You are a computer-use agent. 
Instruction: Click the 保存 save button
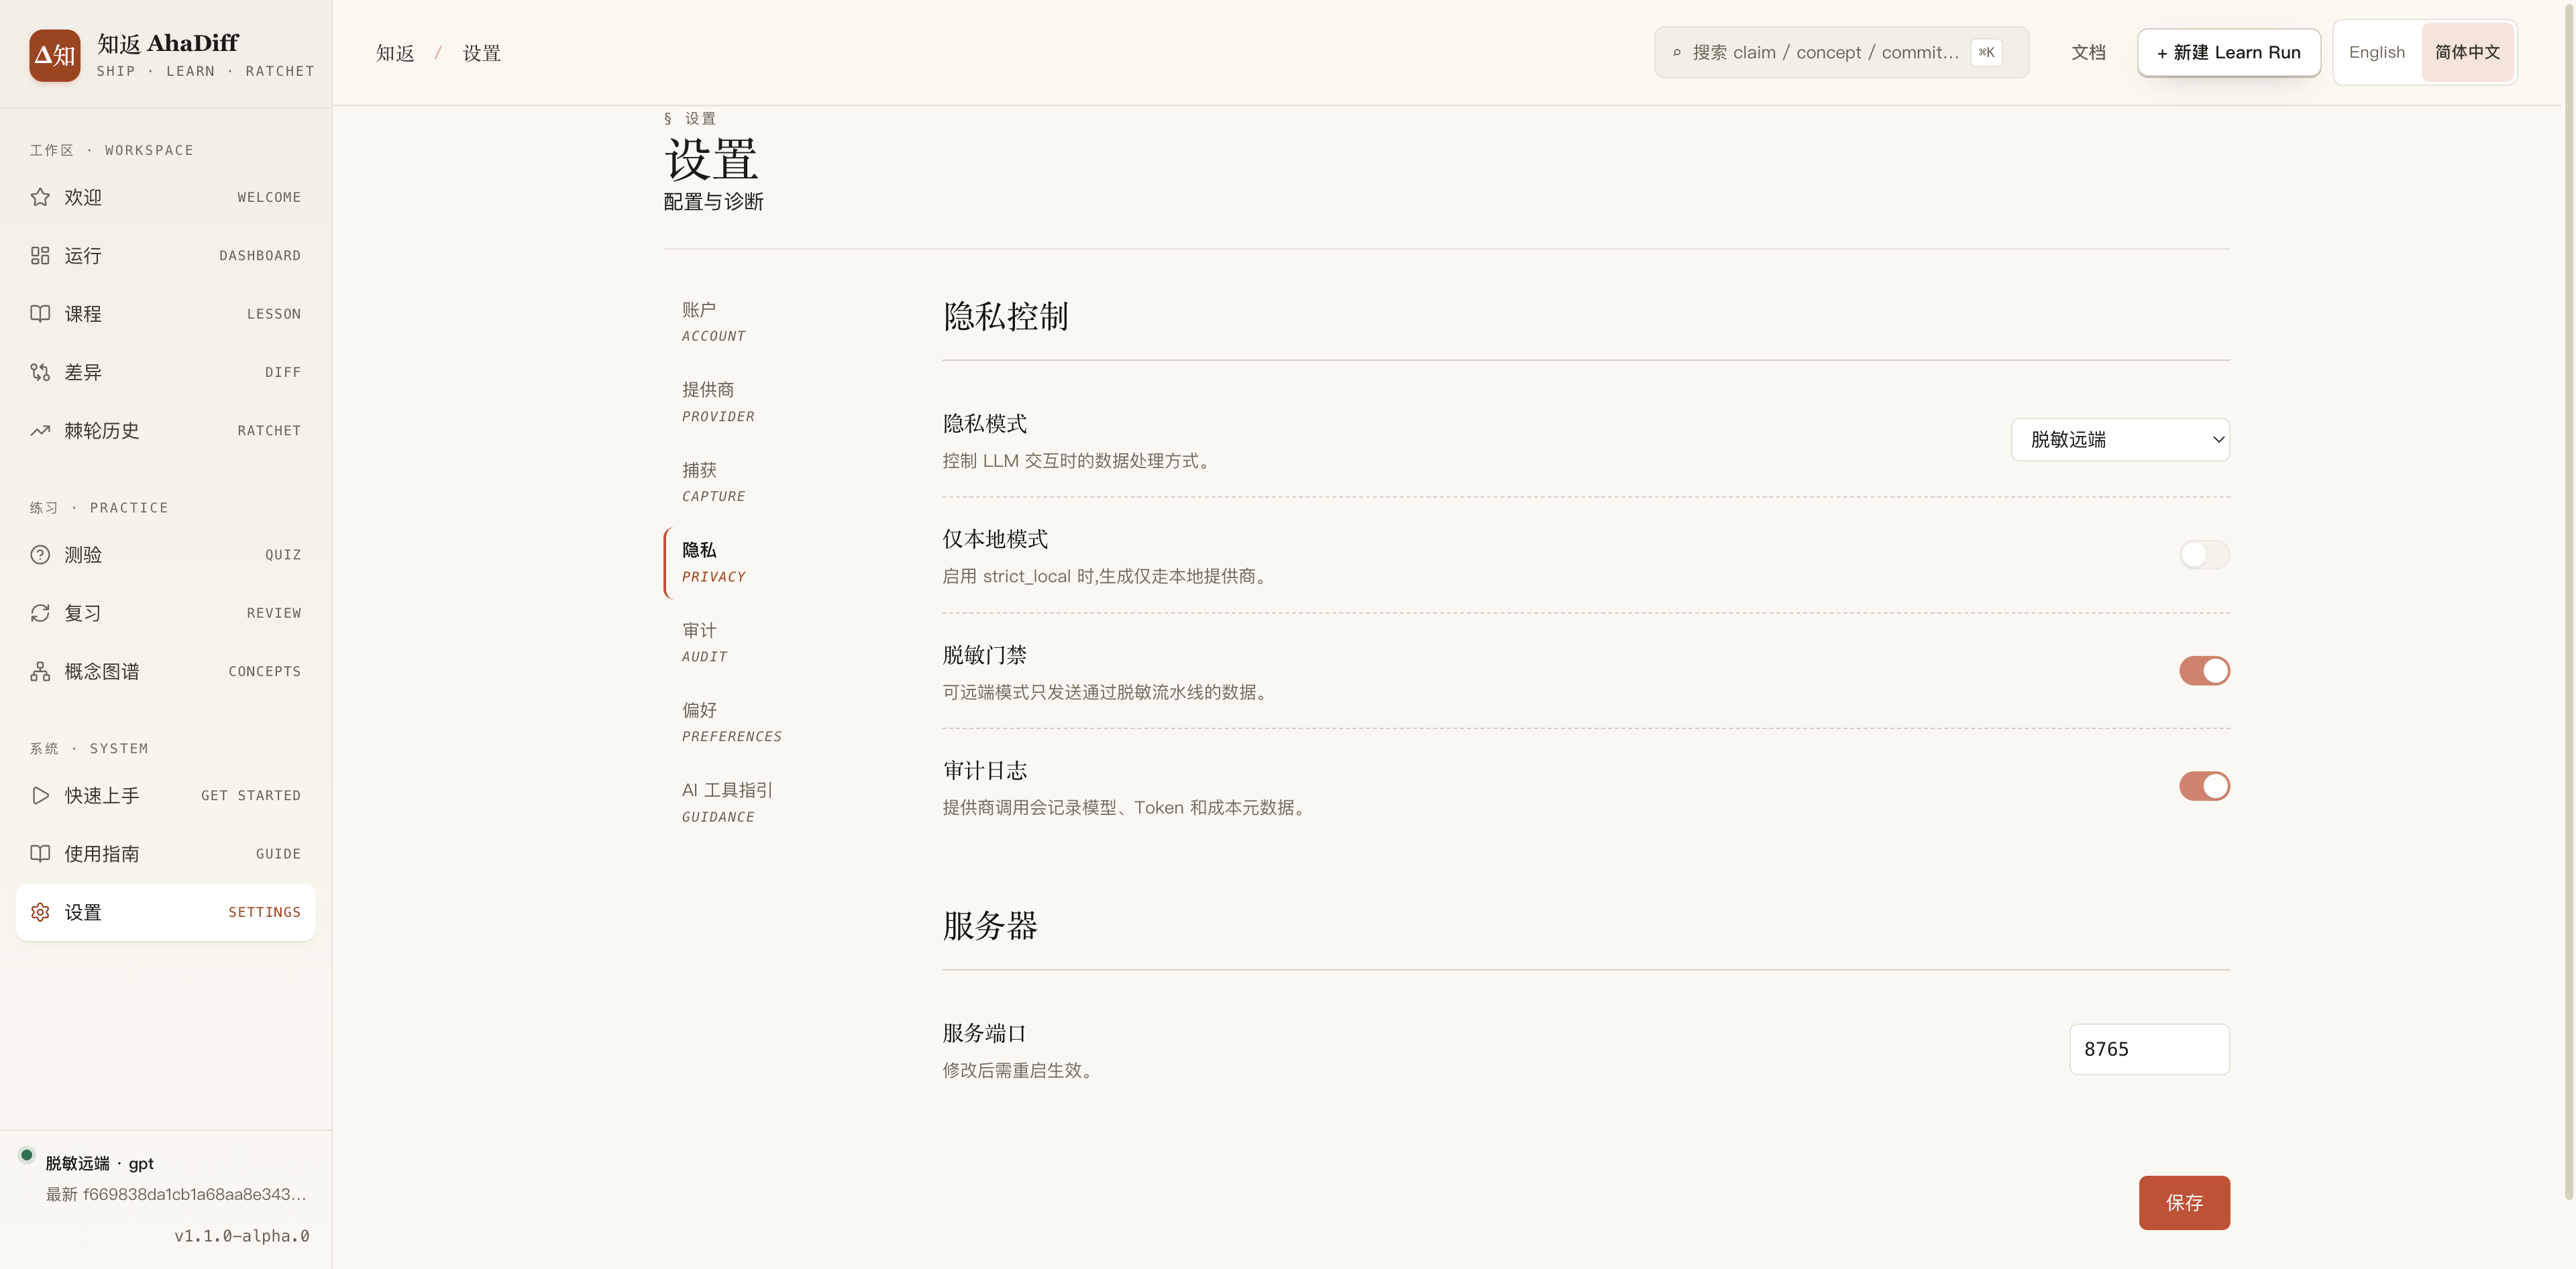[2184, 1202]
